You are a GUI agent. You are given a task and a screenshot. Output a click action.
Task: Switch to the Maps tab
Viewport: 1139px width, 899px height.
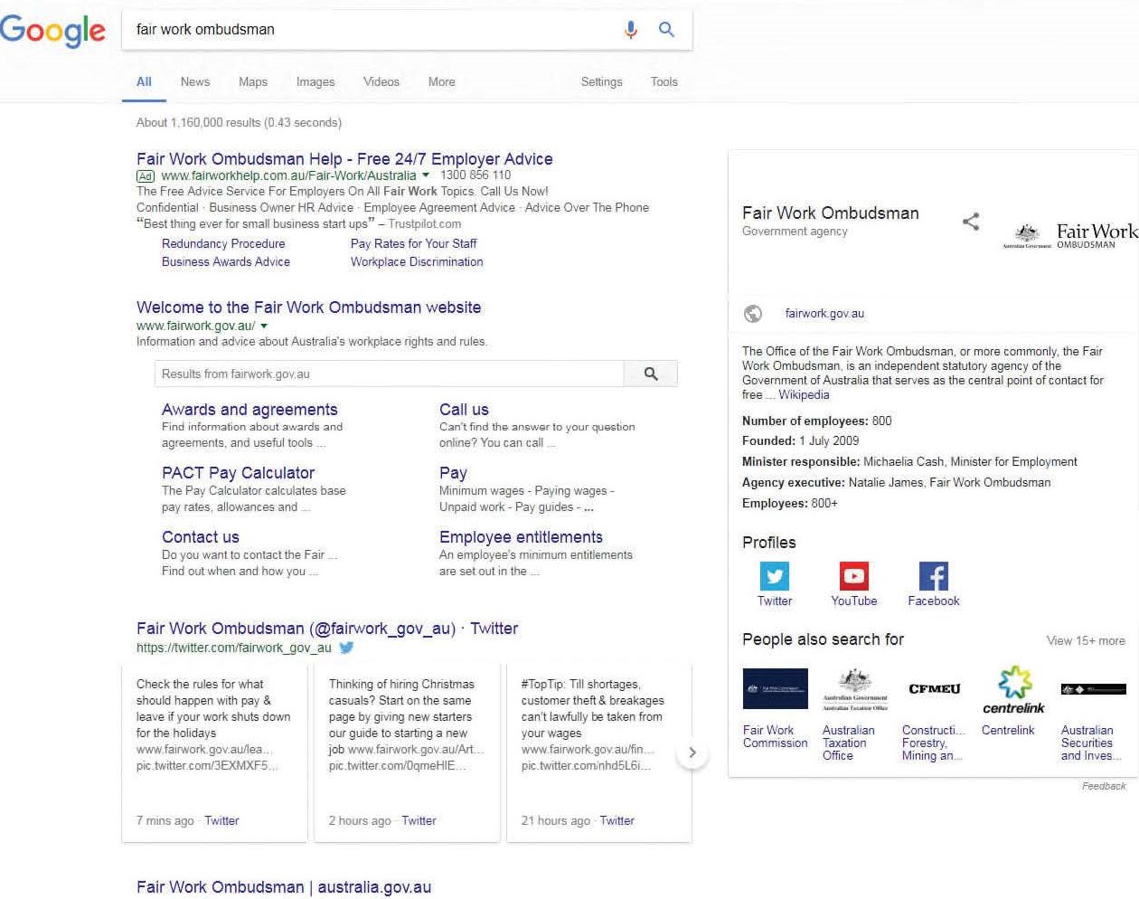pos(253,81)
